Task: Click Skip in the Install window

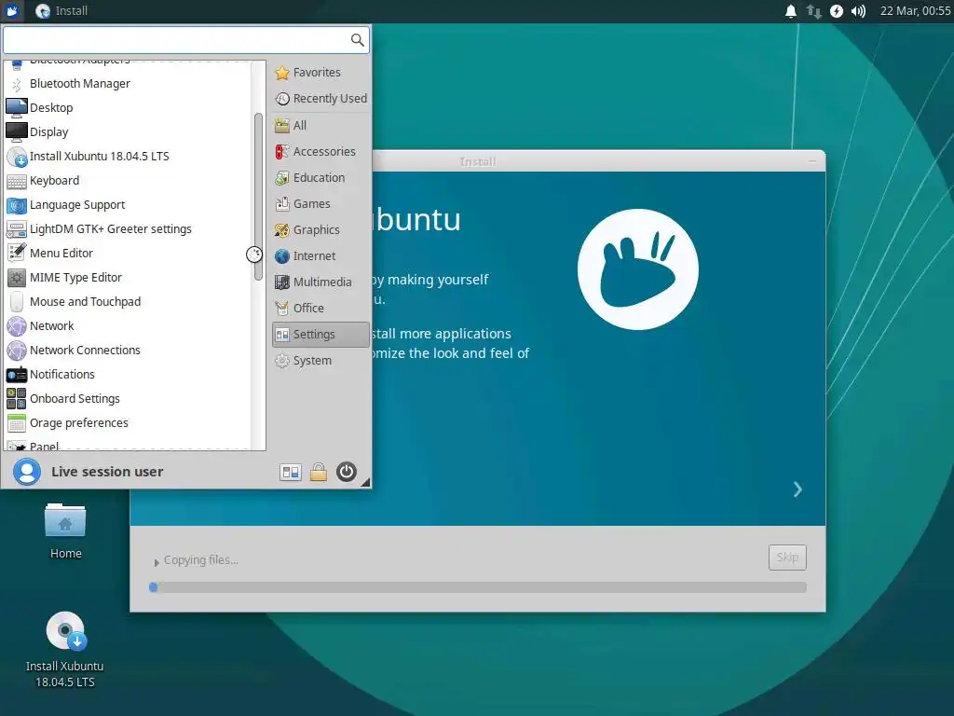Action: pyautogui.click(x=787, y=558)
